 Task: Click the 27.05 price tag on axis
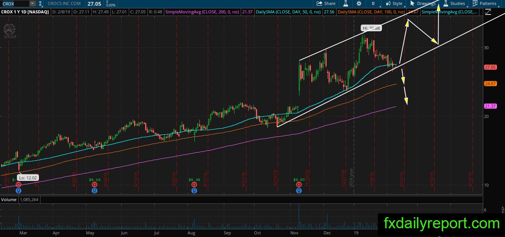(x=490, y=67)
